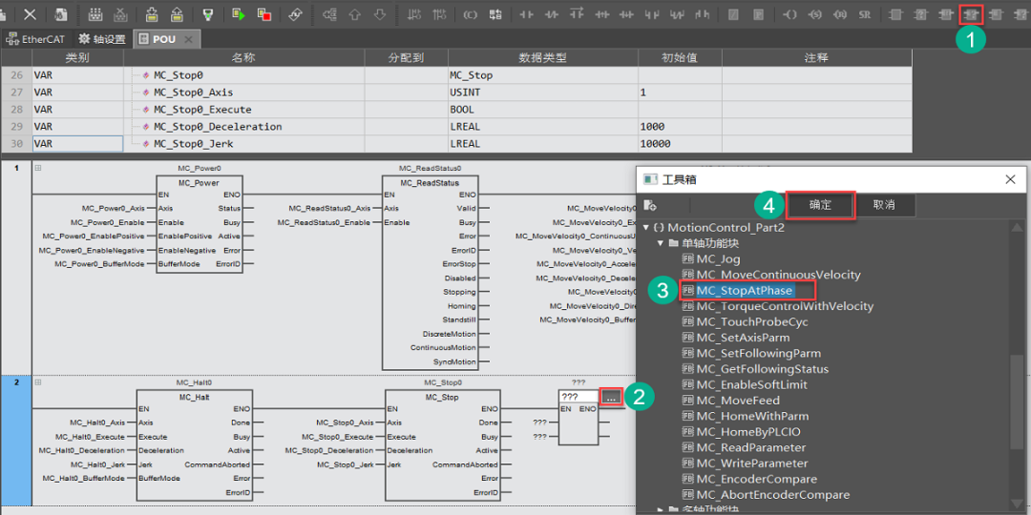Image resolution: width=1031 pixels, height=515 pixels.
Task: Click the move down arrow toolbar icon
Action: point(380,14)
